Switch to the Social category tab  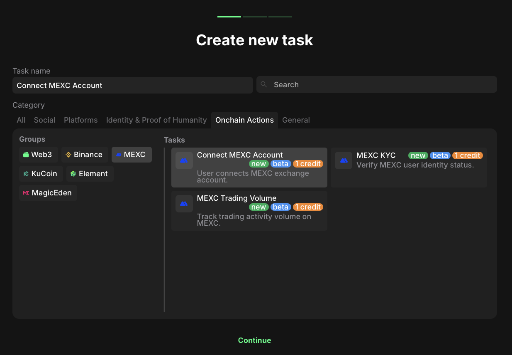click(x=44, y=120)
